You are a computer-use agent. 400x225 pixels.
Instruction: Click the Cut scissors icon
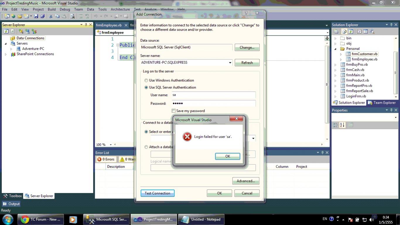coord(51,16)
